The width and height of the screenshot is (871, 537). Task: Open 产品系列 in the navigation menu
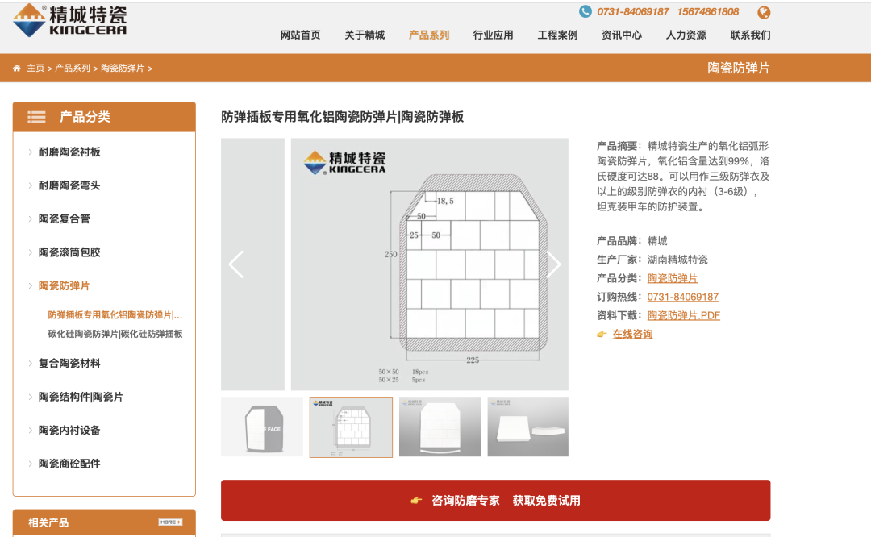point(429,35)
